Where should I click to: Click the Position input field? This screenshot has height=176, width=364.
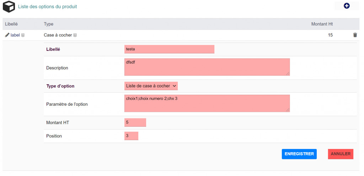pyautogui.click(x=131, y=136)
